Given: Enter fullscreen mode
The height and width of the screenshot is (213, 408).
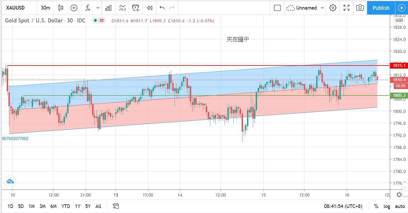Looking at the screenshot, I should pos(346,8).
